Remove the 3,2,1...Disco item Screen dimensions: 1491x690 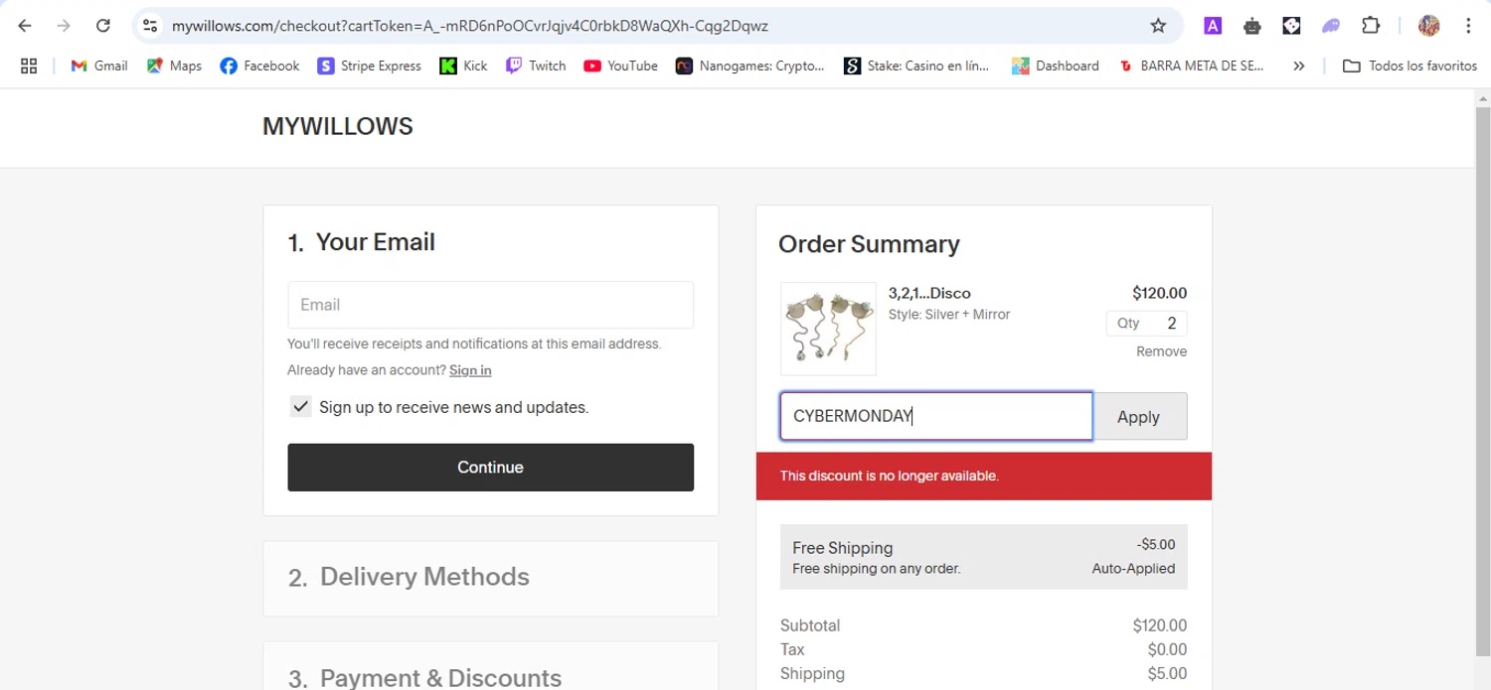(x=1161, y=351)
